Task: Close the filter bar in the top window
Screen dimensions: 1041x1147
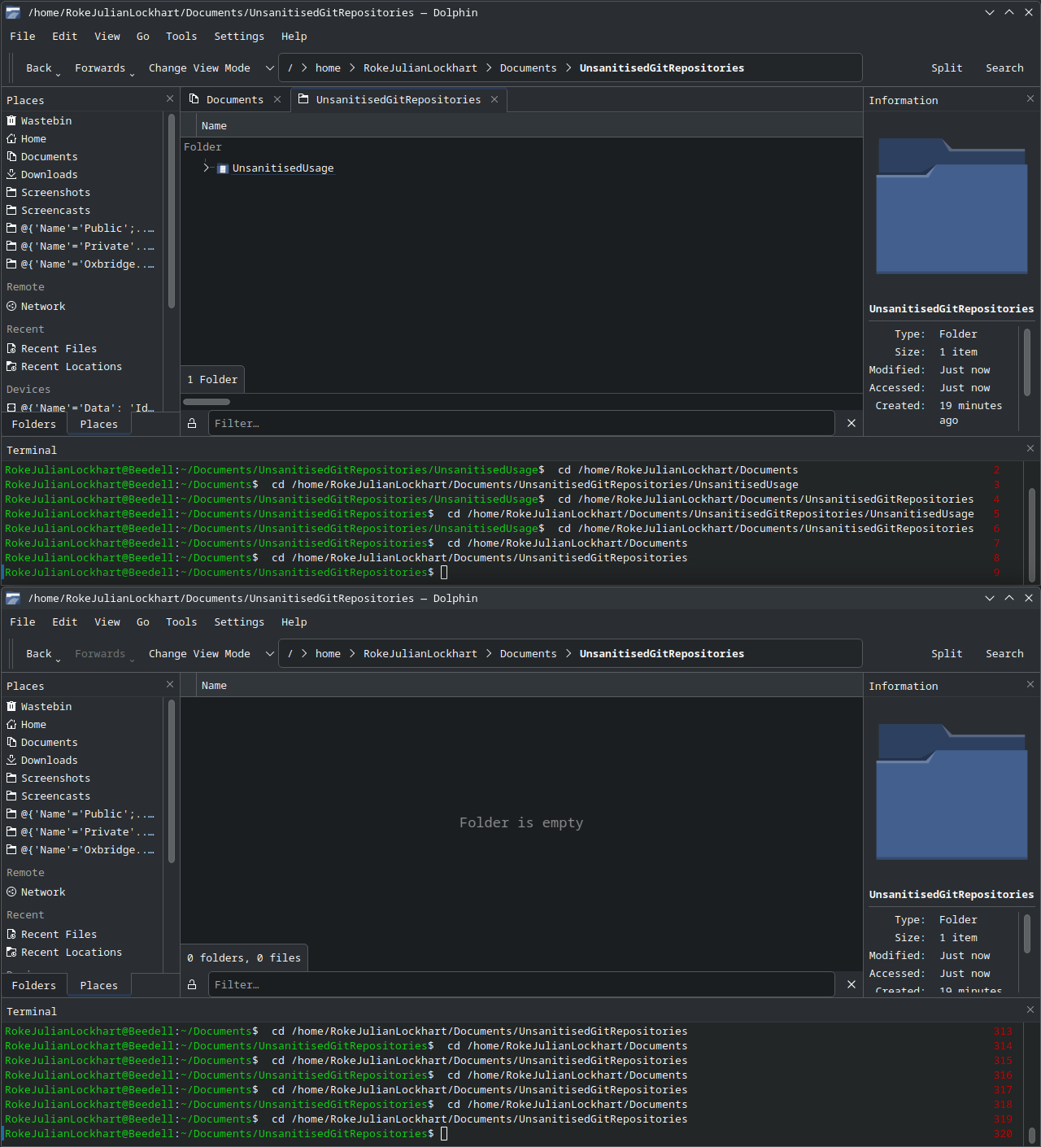Action: click(x=851, y=423)
